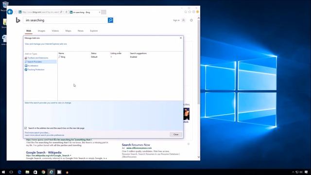
Task: Show hidden system tray icons
Action: point(293,172)
